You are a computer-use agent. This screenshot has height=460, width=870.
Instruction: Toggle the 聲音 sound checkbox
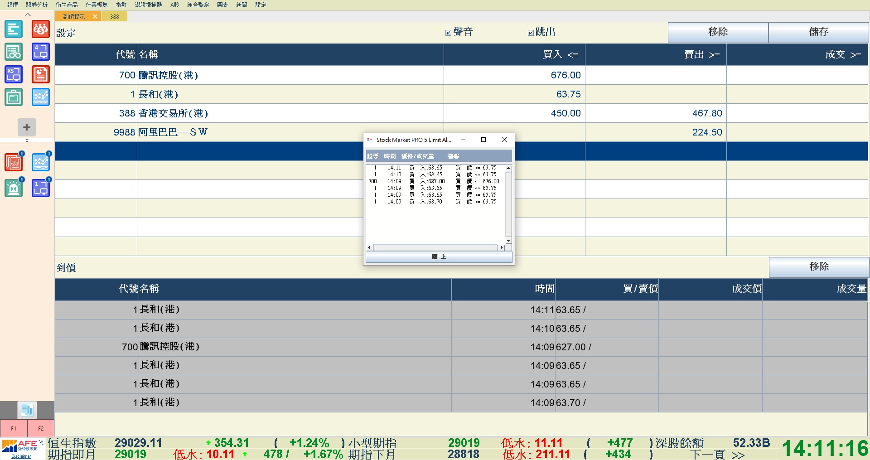[448, 33]
